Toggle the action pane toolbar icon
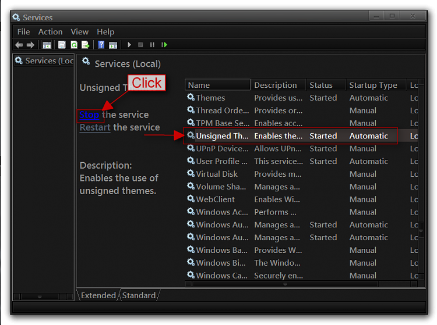The width and height of the screenshot is (437, 325). (113, 45)
